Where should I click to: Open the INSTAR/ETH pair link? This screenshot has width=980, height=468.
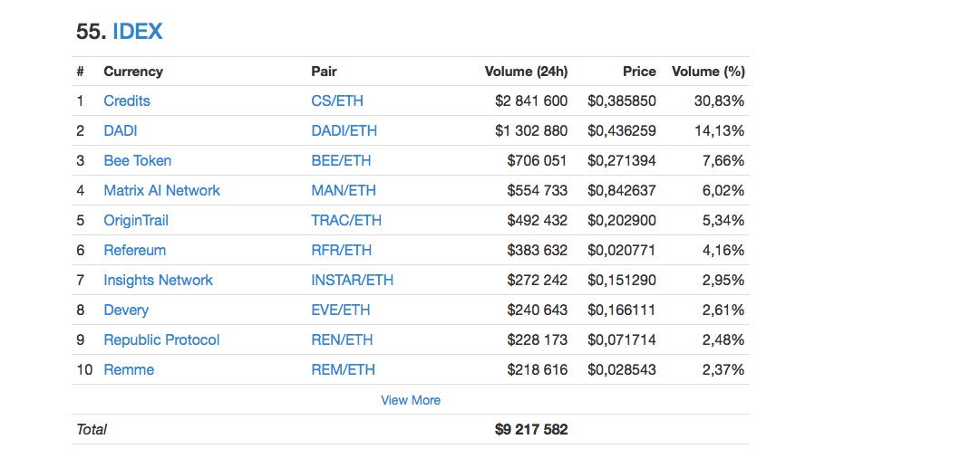(353, 281)
